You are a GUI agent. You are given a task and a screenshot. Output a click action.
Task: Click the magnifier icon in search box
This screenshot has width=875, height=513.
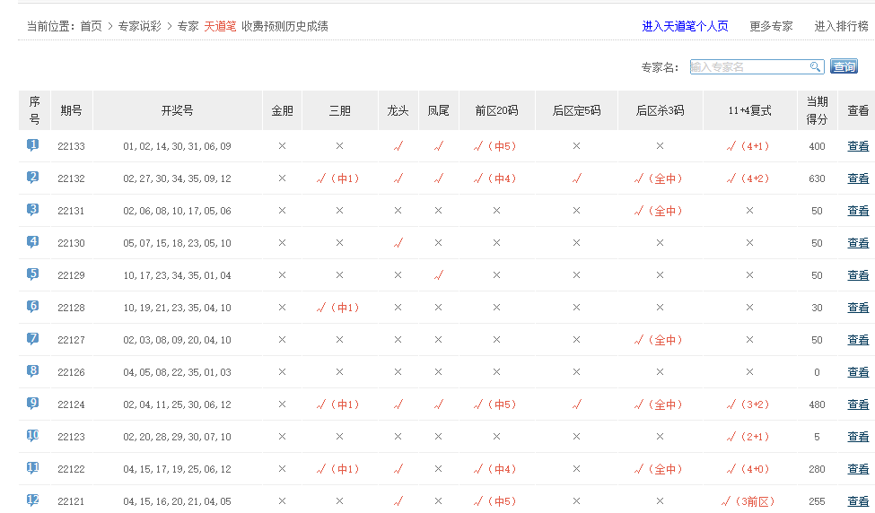(815, 67)
